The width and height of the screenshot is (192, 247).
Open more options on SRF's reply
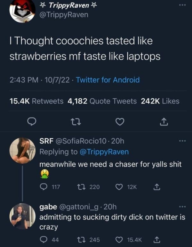point(182,141)
